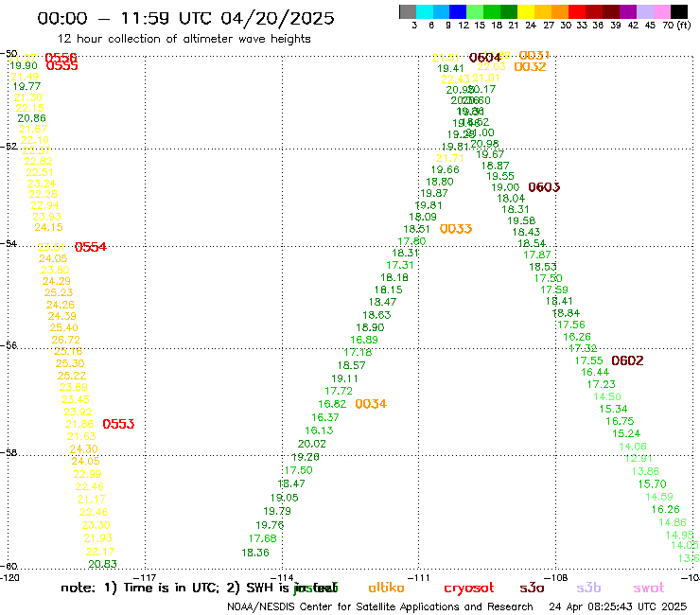
Task: Click the wave height value 17.55 beside 0602
Action: tap(588, 360)
